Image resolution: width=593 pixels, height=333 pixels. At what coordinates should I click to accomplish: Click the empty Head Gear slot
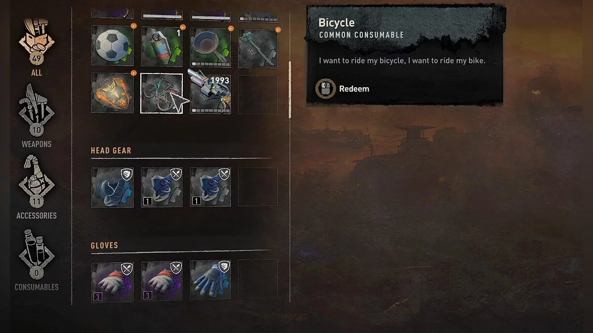pyautogui.click(x=258, y=186)
